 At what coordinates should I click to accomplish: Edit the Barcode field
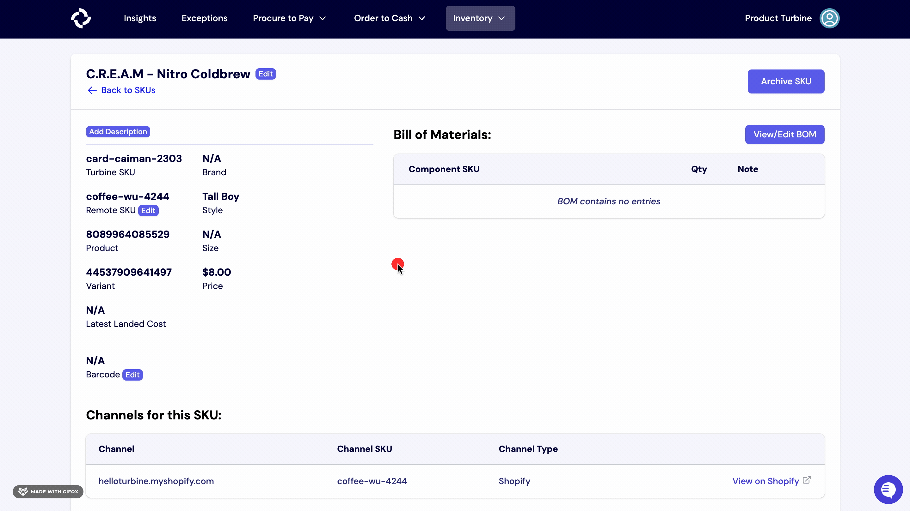[132, 375]
